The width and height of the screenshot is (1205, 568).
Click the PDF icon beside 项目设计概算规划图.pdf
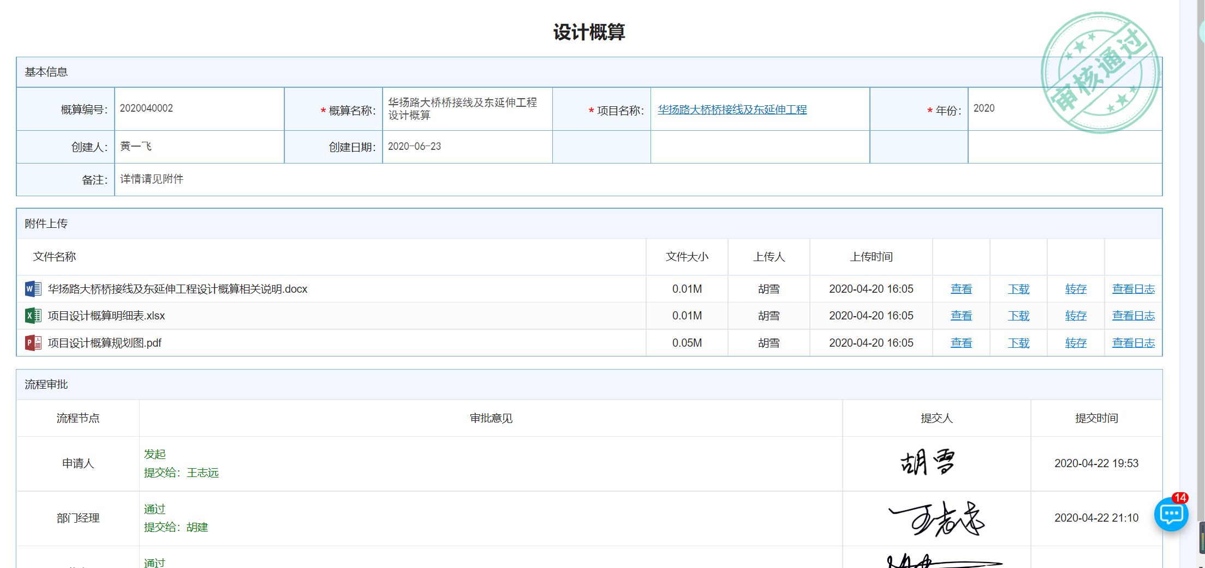pyautogui.click(x=33, y=343)
